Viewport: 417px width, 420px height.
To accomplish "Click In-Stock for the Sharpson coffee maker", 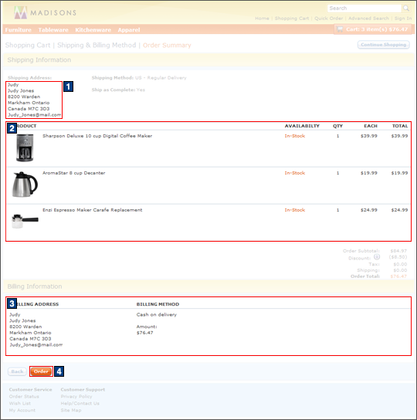I will click(x=295, y=136).
